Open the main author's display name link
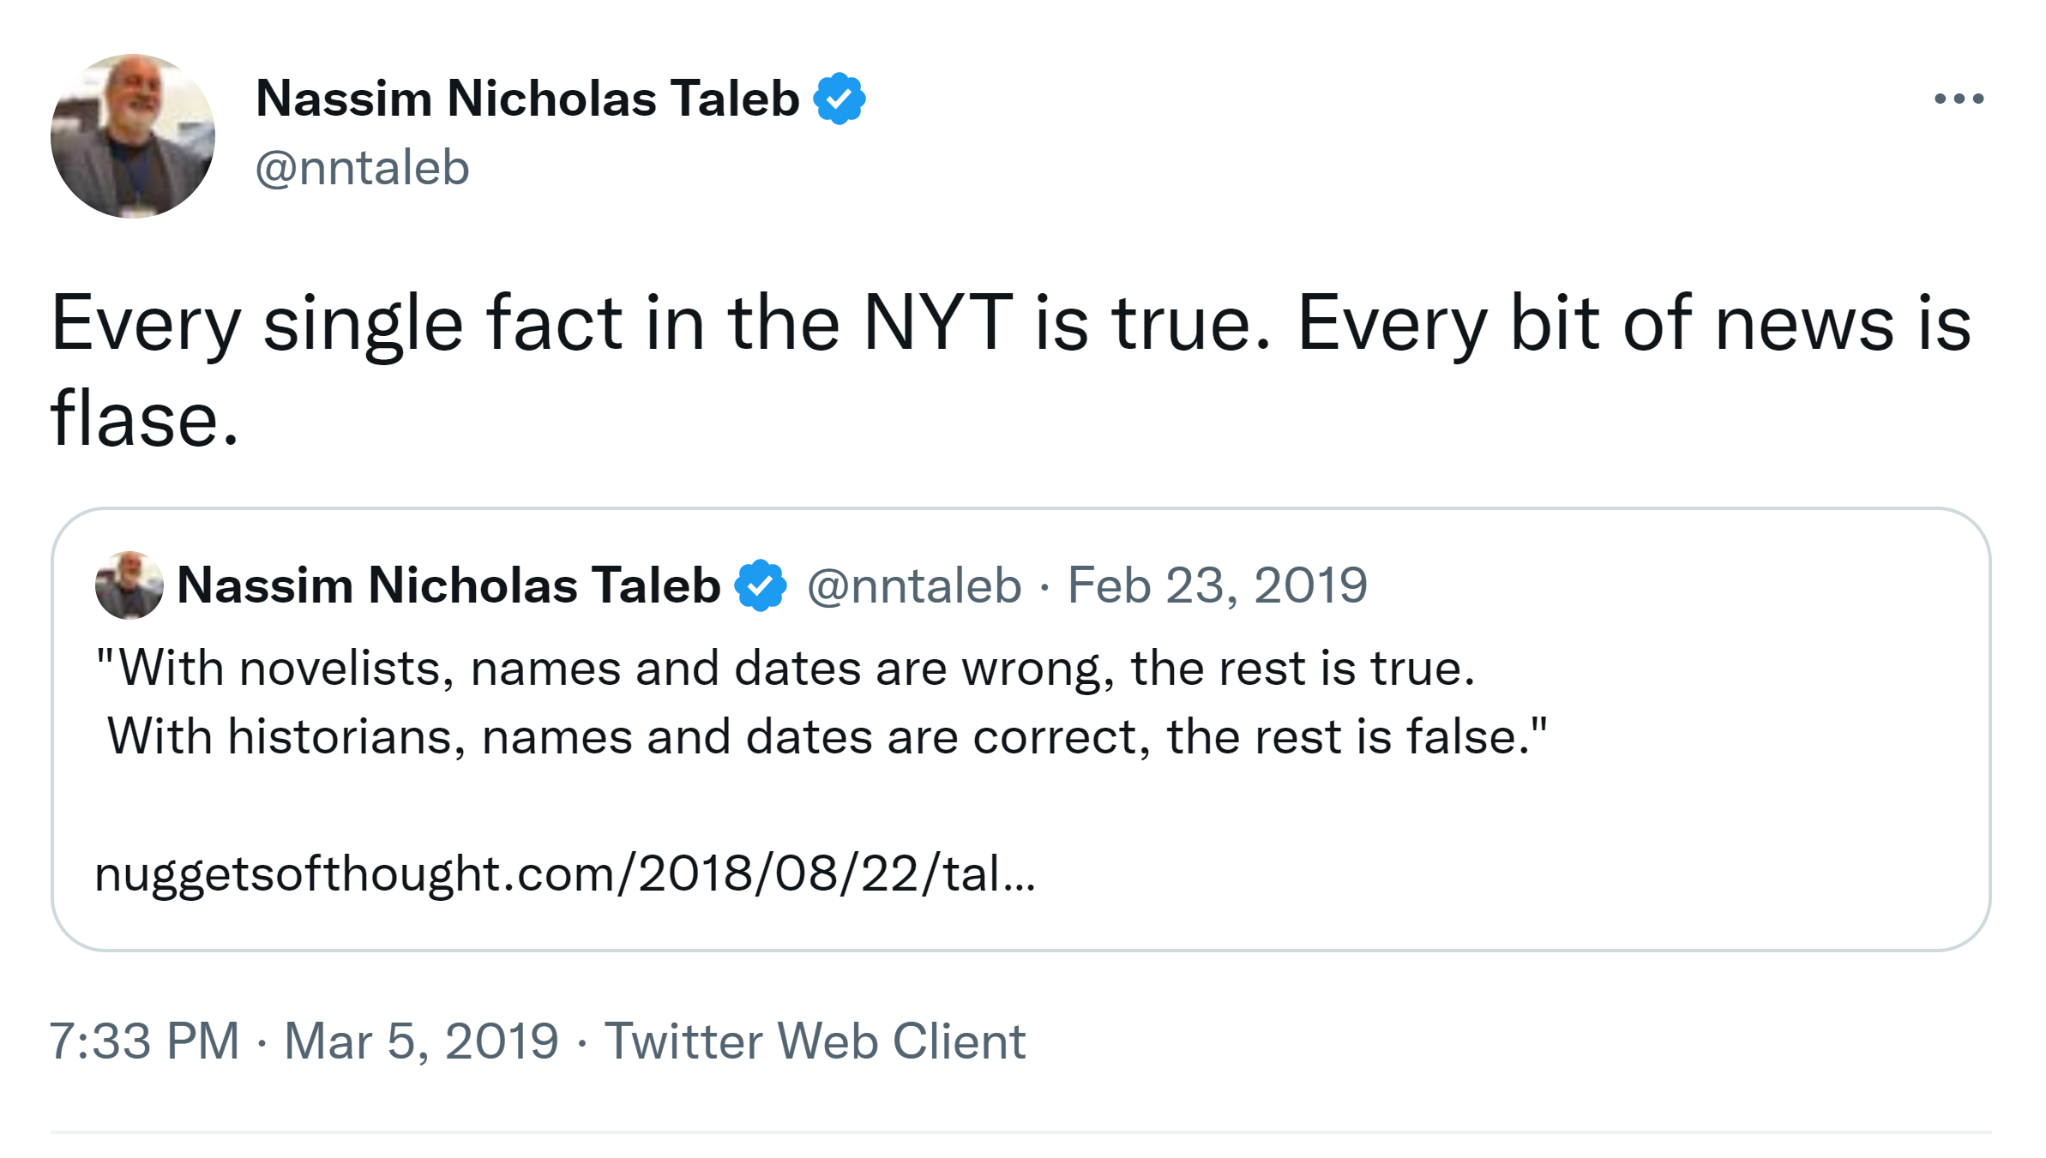The height and width of the screenshot is (1158, 2046). tap(527, 99)
